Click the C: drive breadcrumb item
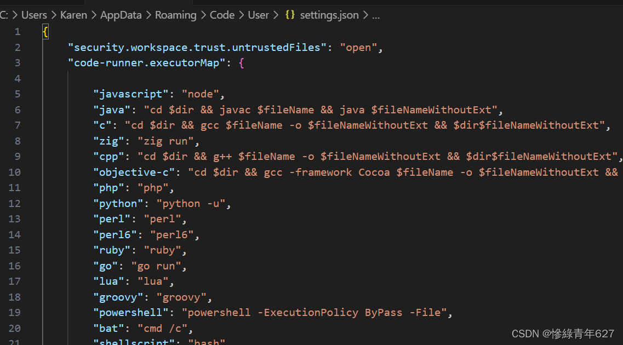Image resolution: width=623 pixels, height=345 pixels. [x=5, y=15]
